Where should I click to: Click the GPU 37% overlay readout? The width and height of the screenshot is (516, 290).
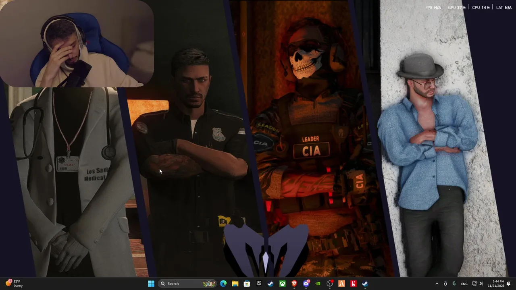click(x=457, y=8)
